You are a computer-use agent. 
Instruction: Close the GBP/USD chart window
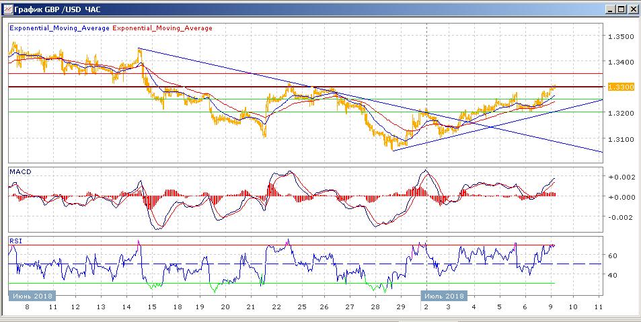[632, 9]
